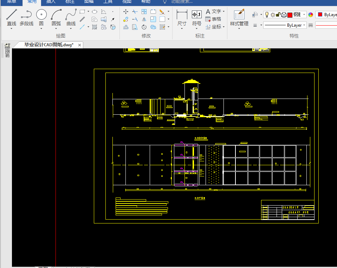This screenshot has height=268, width=337.
Task: Click the rotate icon in 修改 panel
Action: click(x=144, y=27)
